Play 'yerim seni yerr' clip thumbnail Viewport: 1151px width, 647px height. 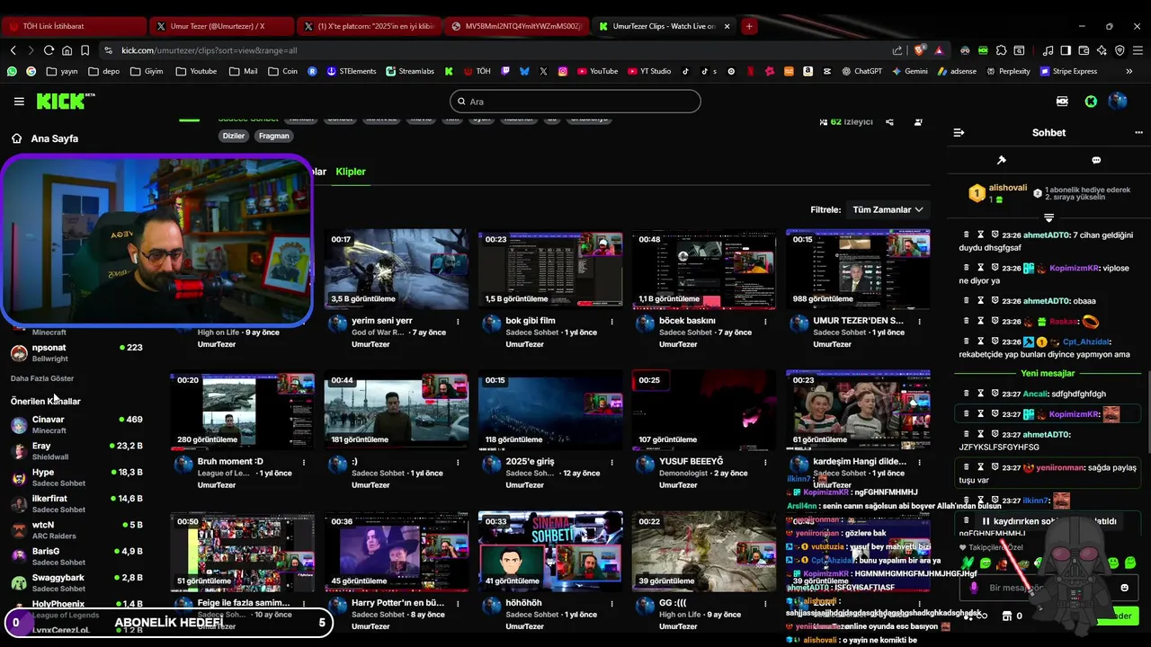(x=397, y=269)
